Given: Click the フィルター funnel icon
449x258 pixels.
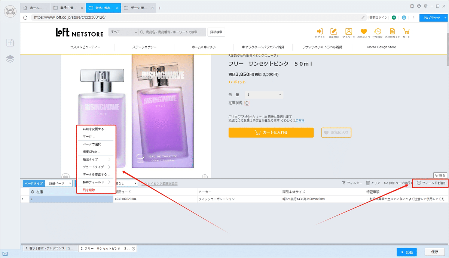Looking at the screenshot, I should [x=344, y=183].
